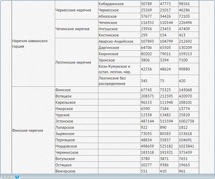215x179 pixels.
Task: Click the value 80583
Action: pyautogui.click(x=165, y=134)
